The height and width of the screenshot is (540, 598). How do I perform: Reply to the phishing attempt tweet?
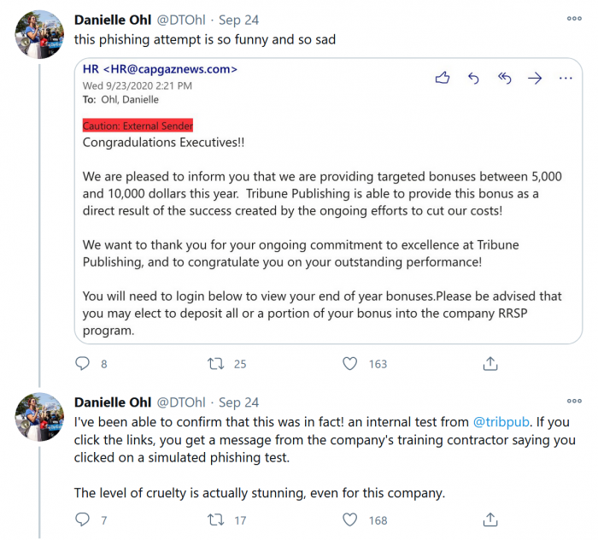point(83,364)
